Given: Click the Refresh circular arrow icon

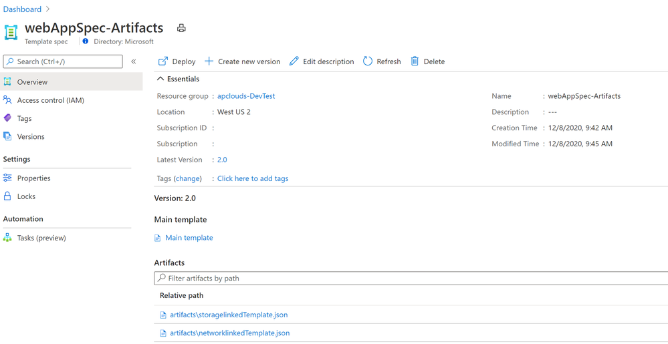Looking at the screenshot, I should [x=368, y=61].
